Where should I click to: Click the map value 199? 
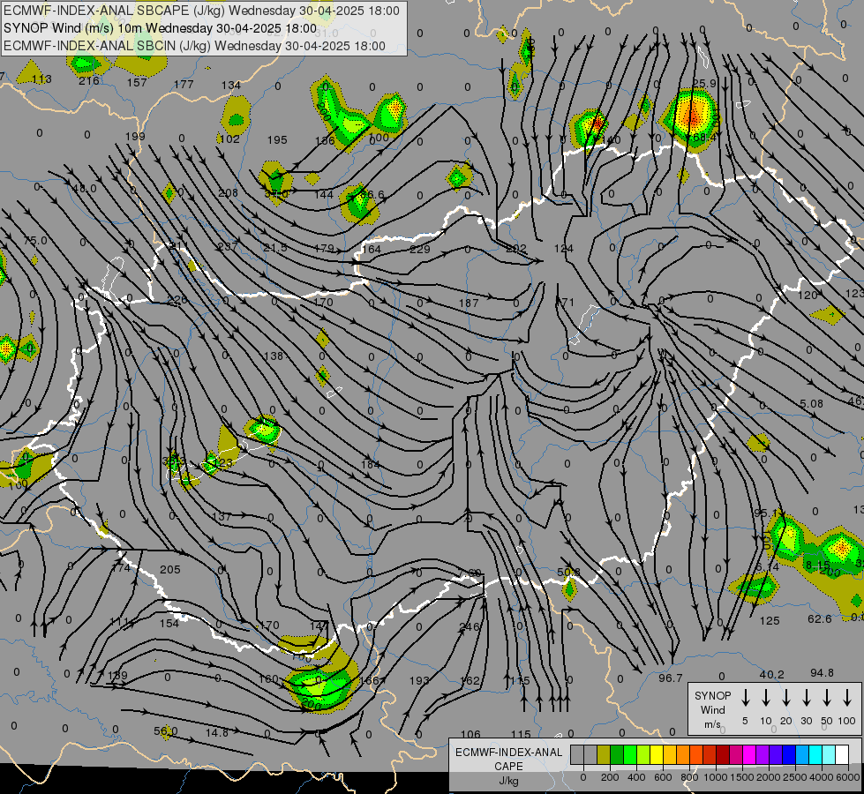click(135, 136)
